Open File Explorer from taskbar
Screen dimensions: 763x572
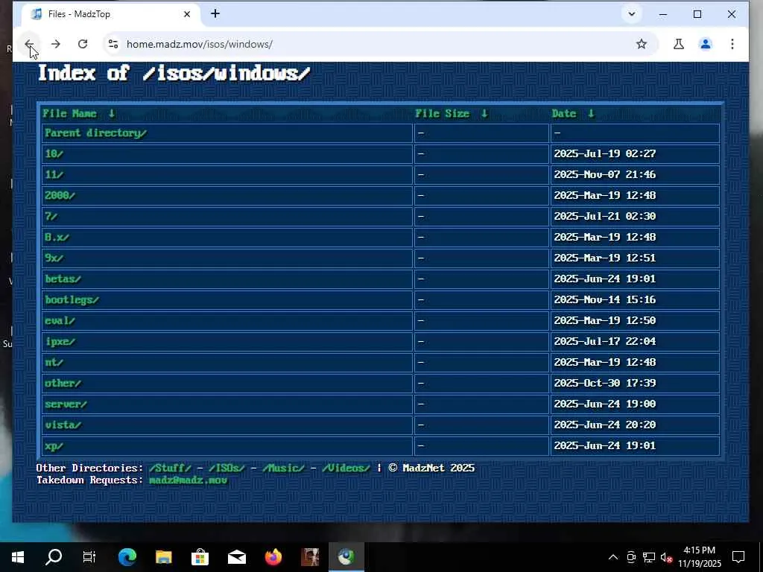pyautogui.click(x=163, y=557)
